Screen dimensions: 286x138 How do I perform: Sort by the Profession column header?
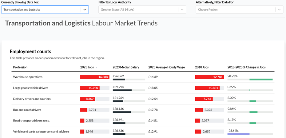tap(20, 67)
